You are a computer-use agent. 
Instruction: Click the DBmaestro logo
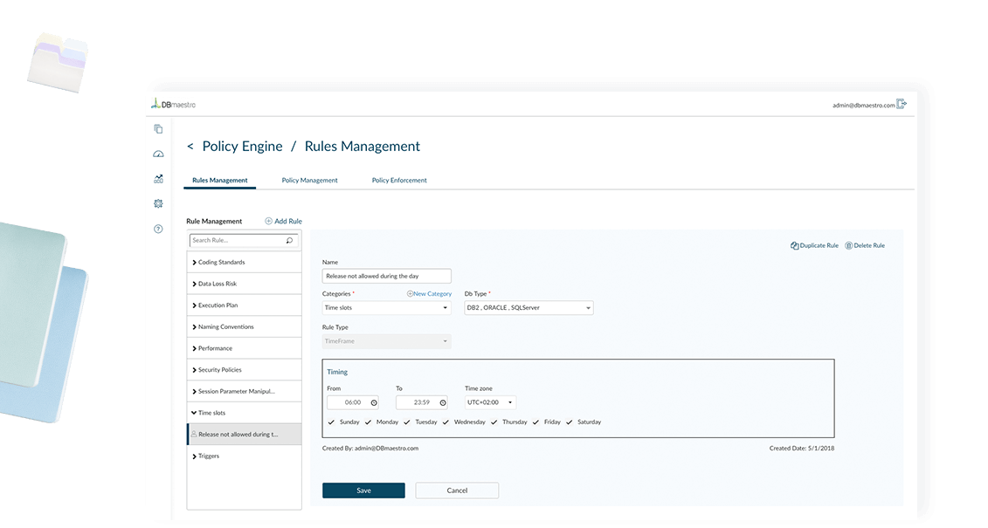173,104
